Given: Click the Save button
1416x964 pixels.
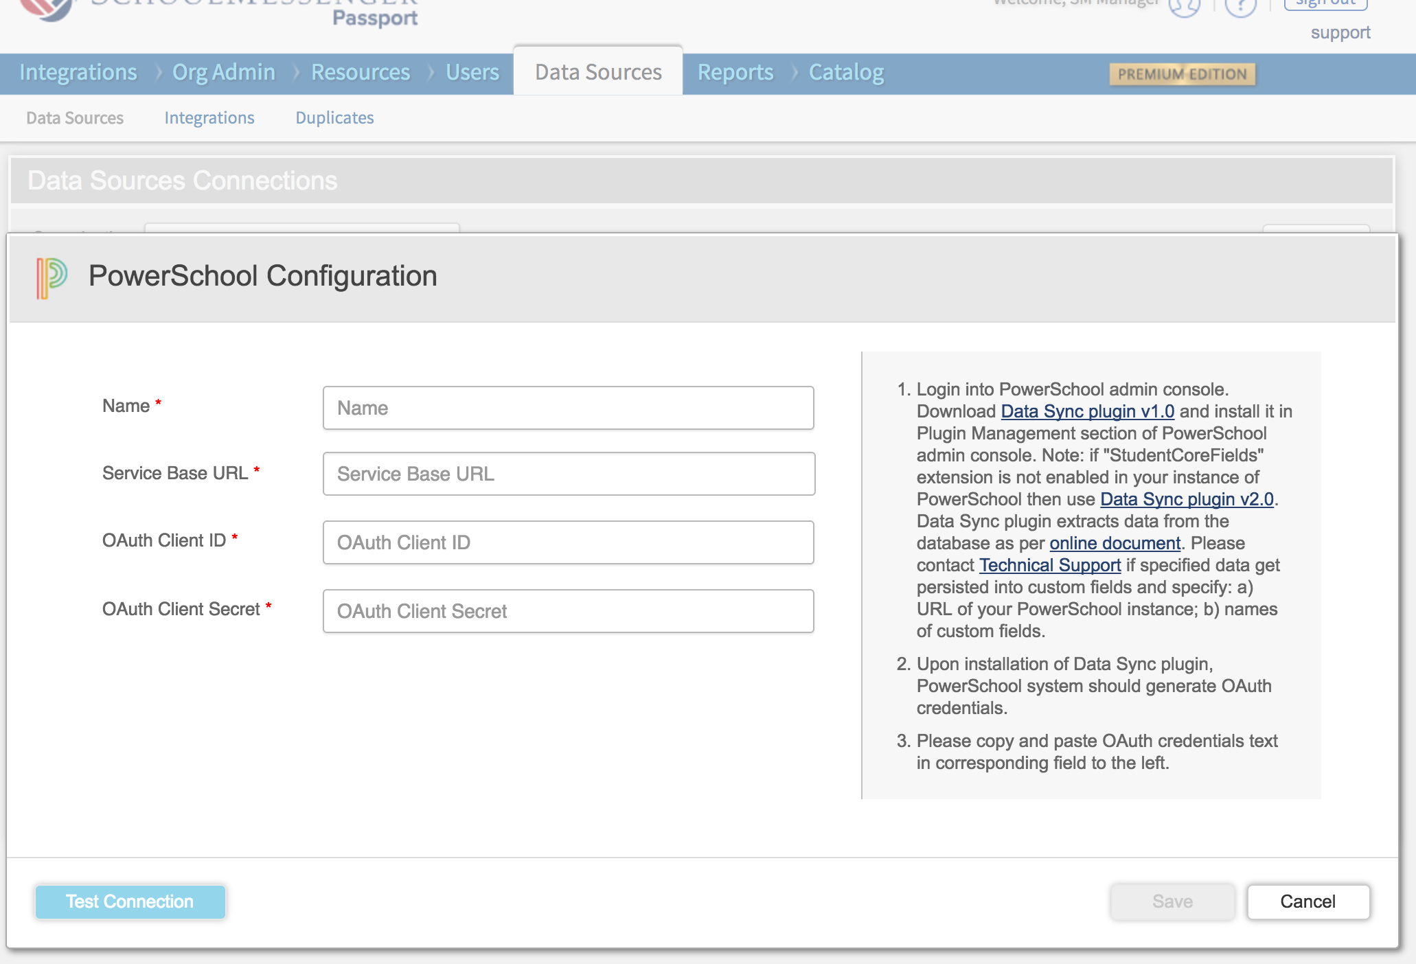Looking at the screenshot, I should pos(1172,902).
